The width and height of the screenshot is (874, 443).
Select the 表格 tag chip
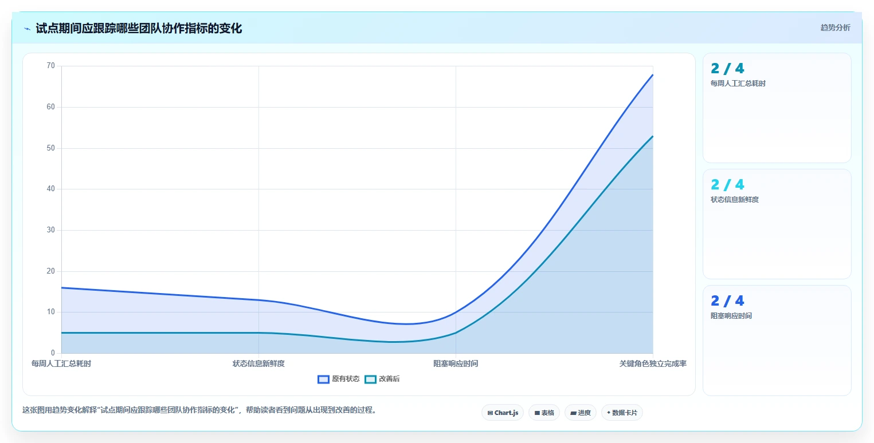click(x=544, y=413)
